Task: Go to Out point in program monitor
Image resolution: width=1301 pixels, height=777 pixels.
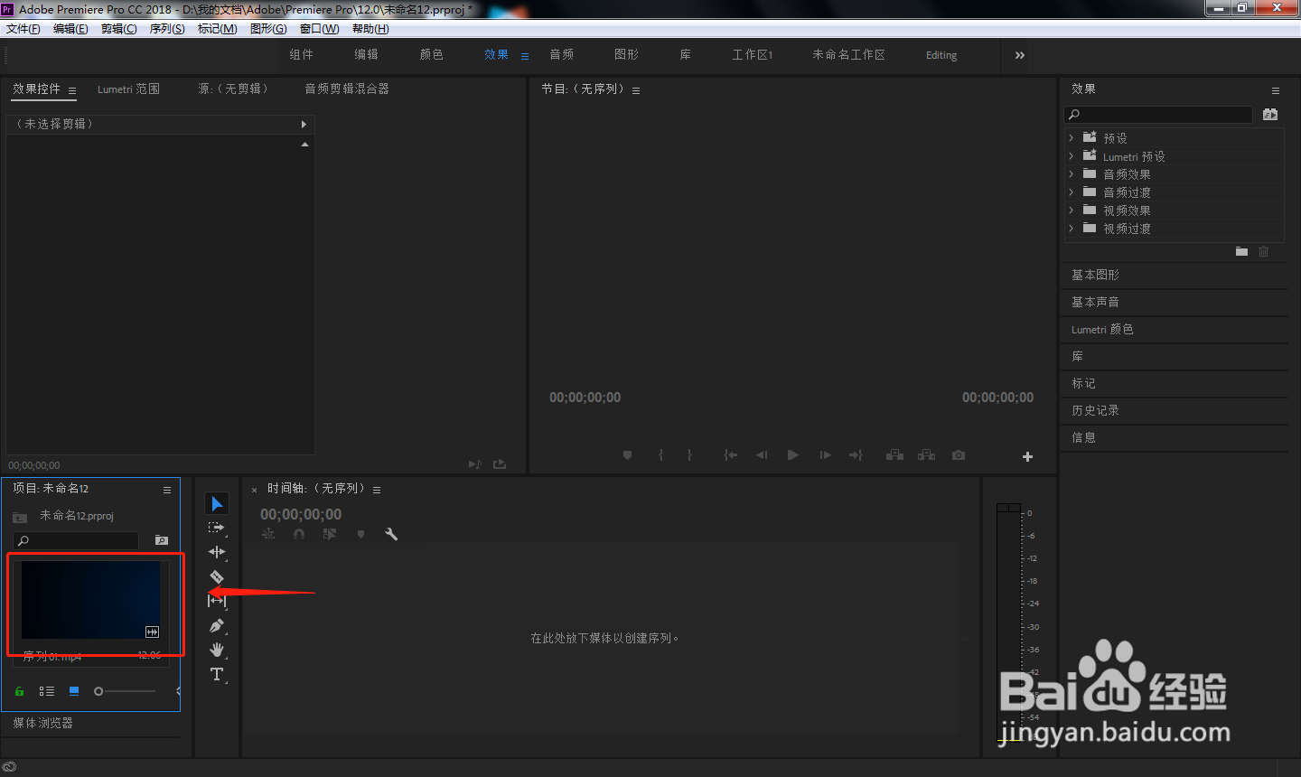Action: point(856,455)
